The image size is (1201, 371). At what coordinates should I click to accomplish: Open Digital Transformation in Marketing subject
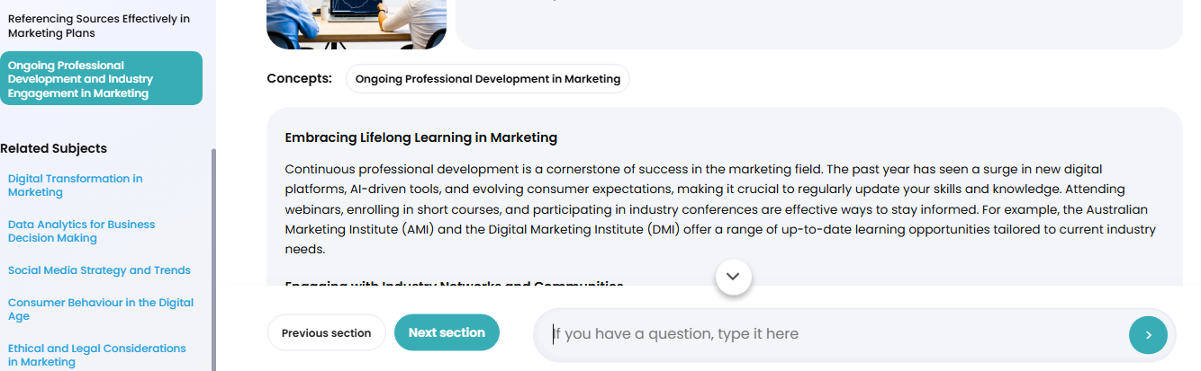[x=76, y=185]
